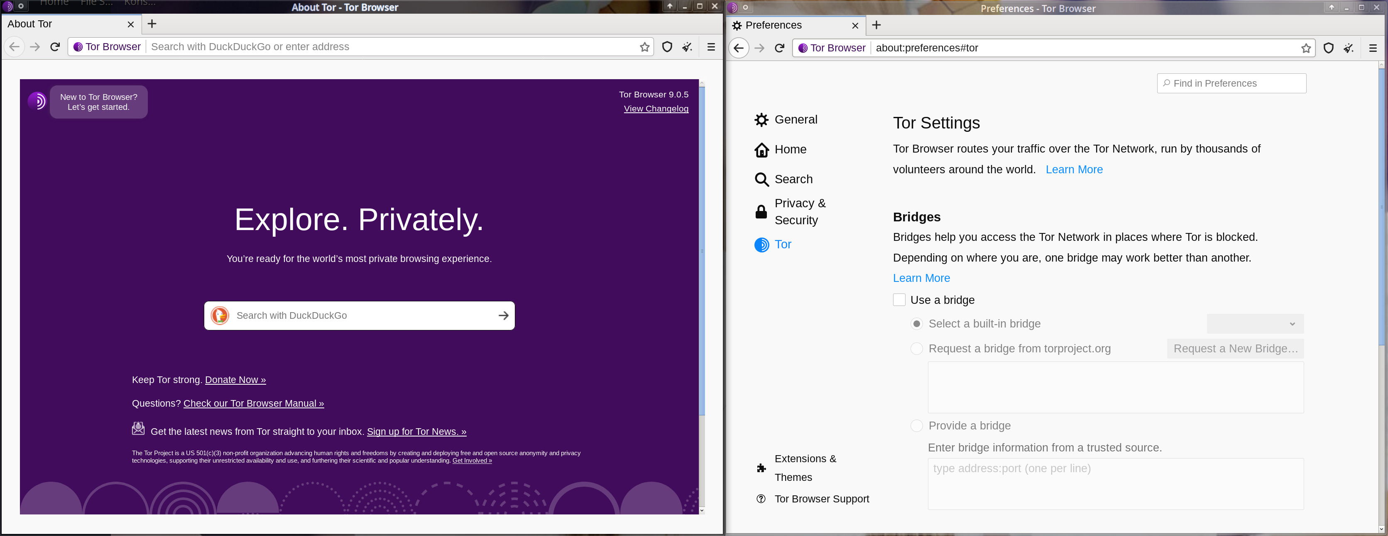The image size is (1388, 536).
Task: Switch to General preferences tab
Action: (x=795, y=119)
